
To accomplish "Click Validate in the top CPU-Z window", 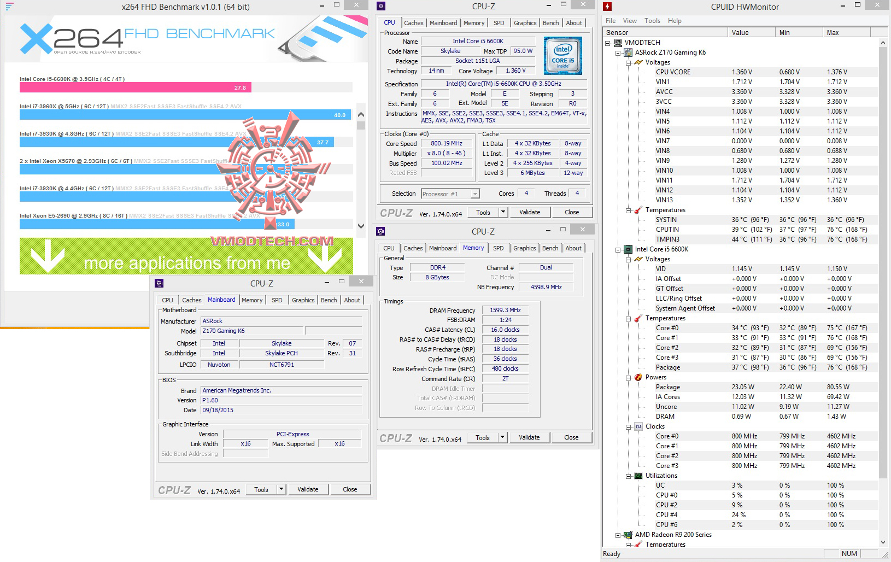I will (x=530, y=212).
